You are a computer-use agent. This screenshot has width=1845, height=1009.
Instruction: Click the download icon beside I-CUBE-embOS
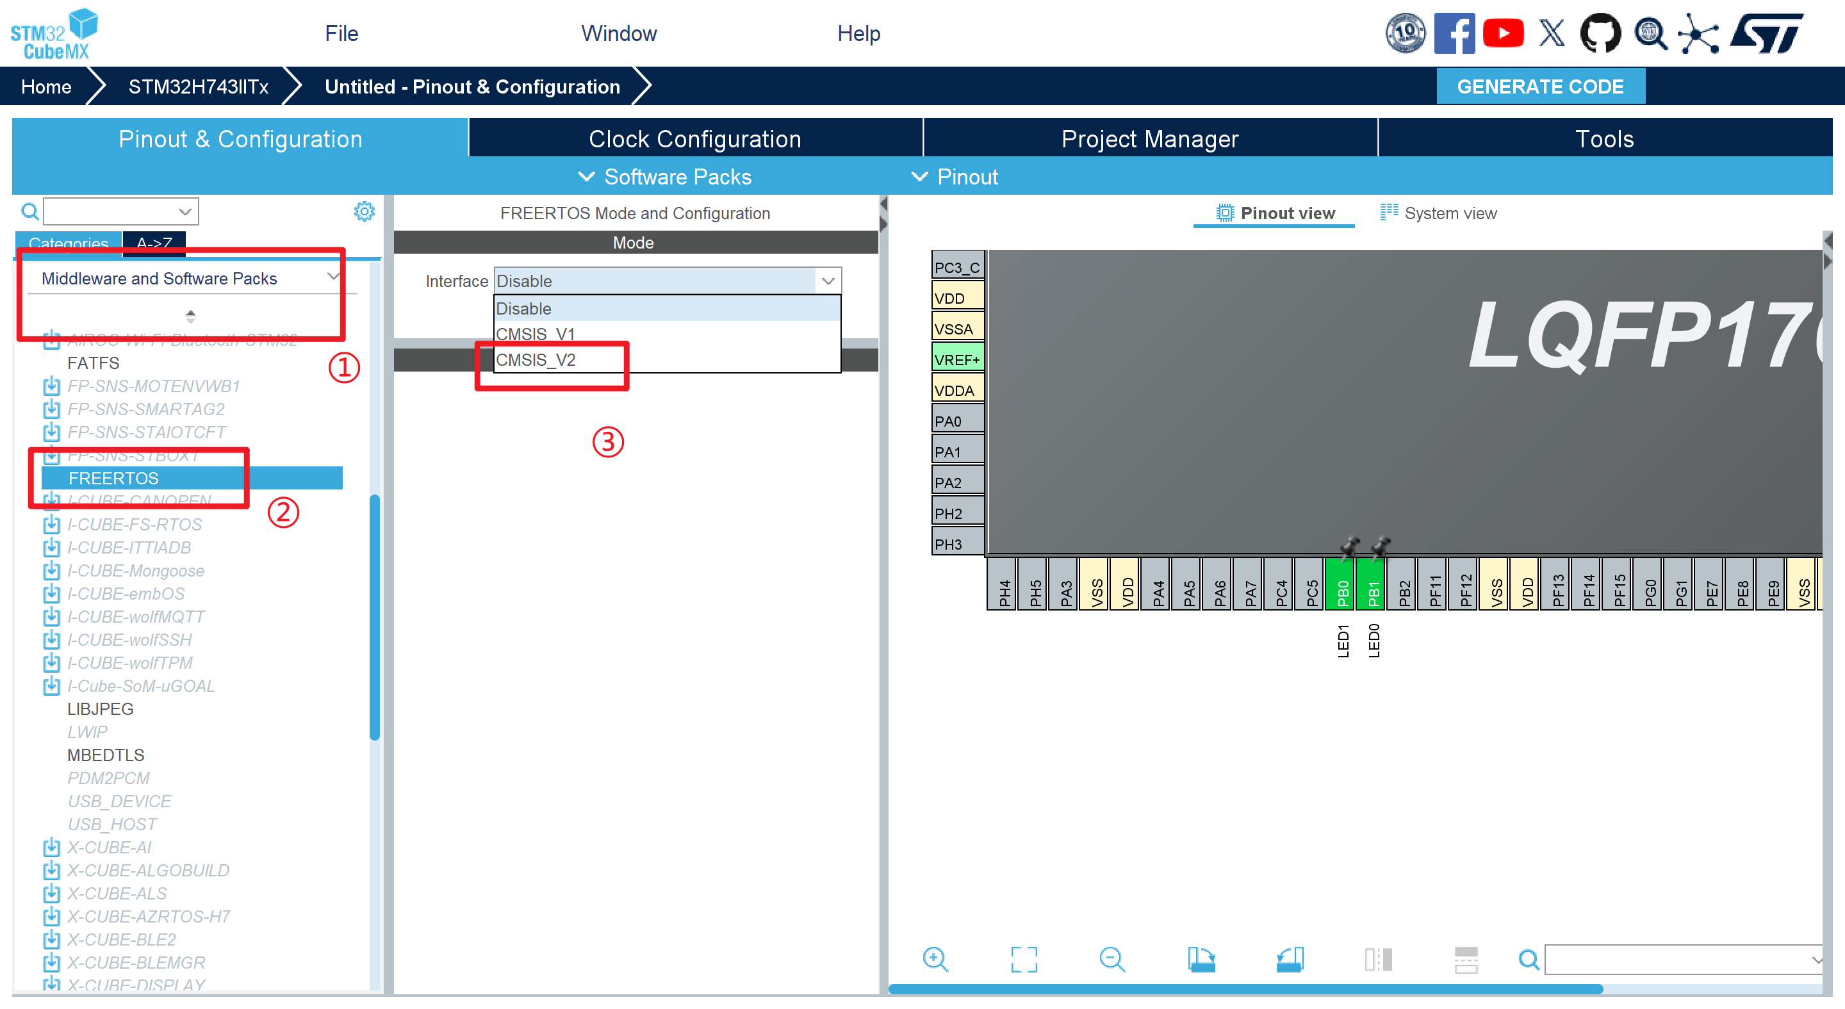51,594
